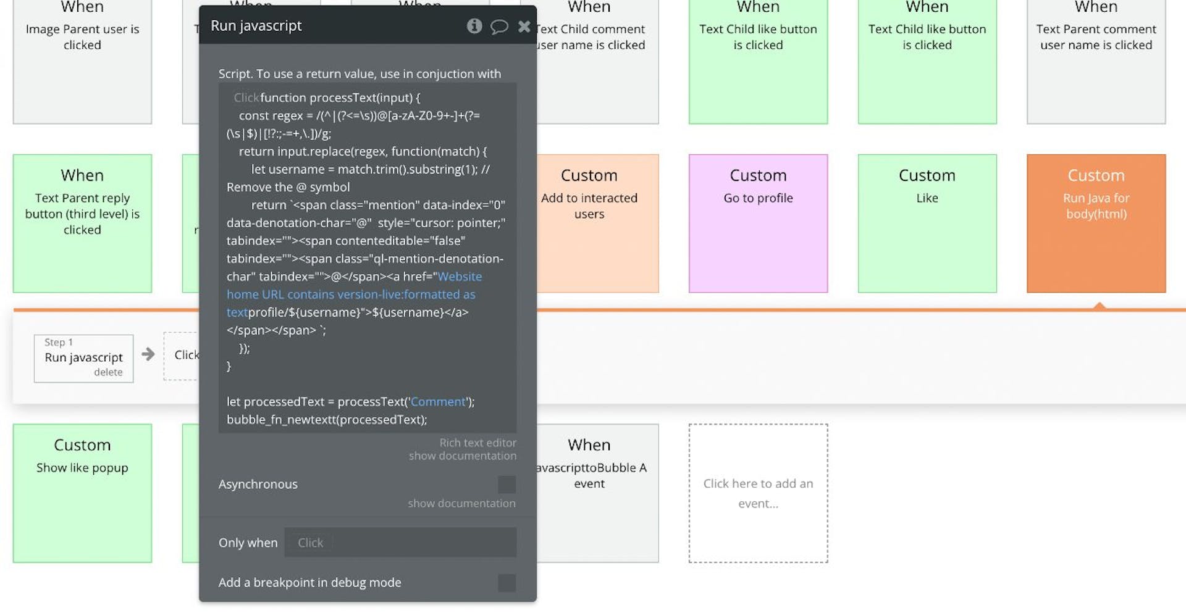This screenshot has height=613, width=1186.
Task: Select the Custom Show like popup event
Action: 82,493
